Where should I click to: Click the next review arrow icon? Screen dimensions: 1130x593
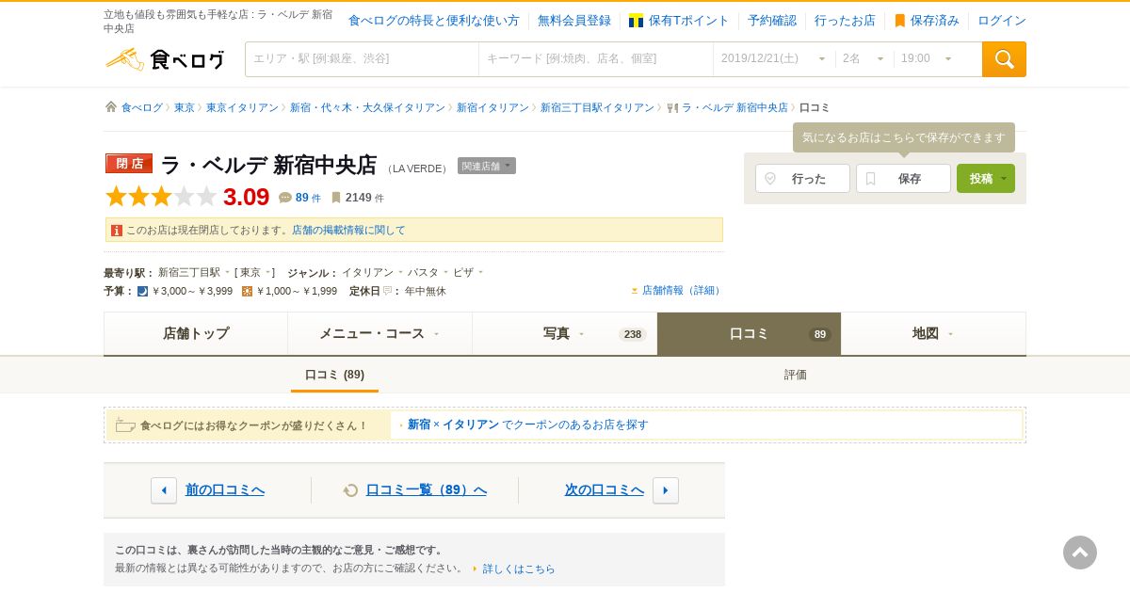(x=666, y=490)
